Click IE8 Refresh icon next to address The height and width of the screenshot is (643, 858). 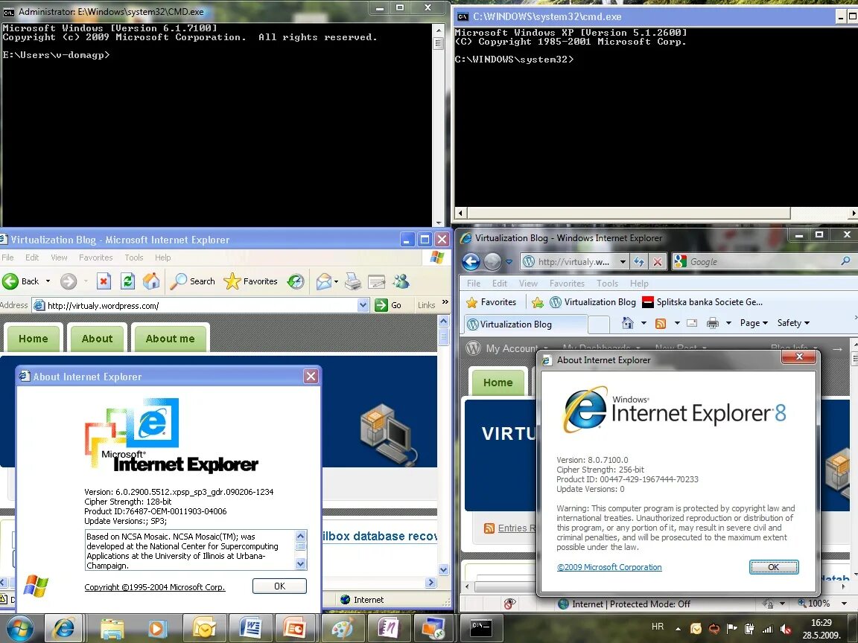pyautogui.click(x=638, y=261)
